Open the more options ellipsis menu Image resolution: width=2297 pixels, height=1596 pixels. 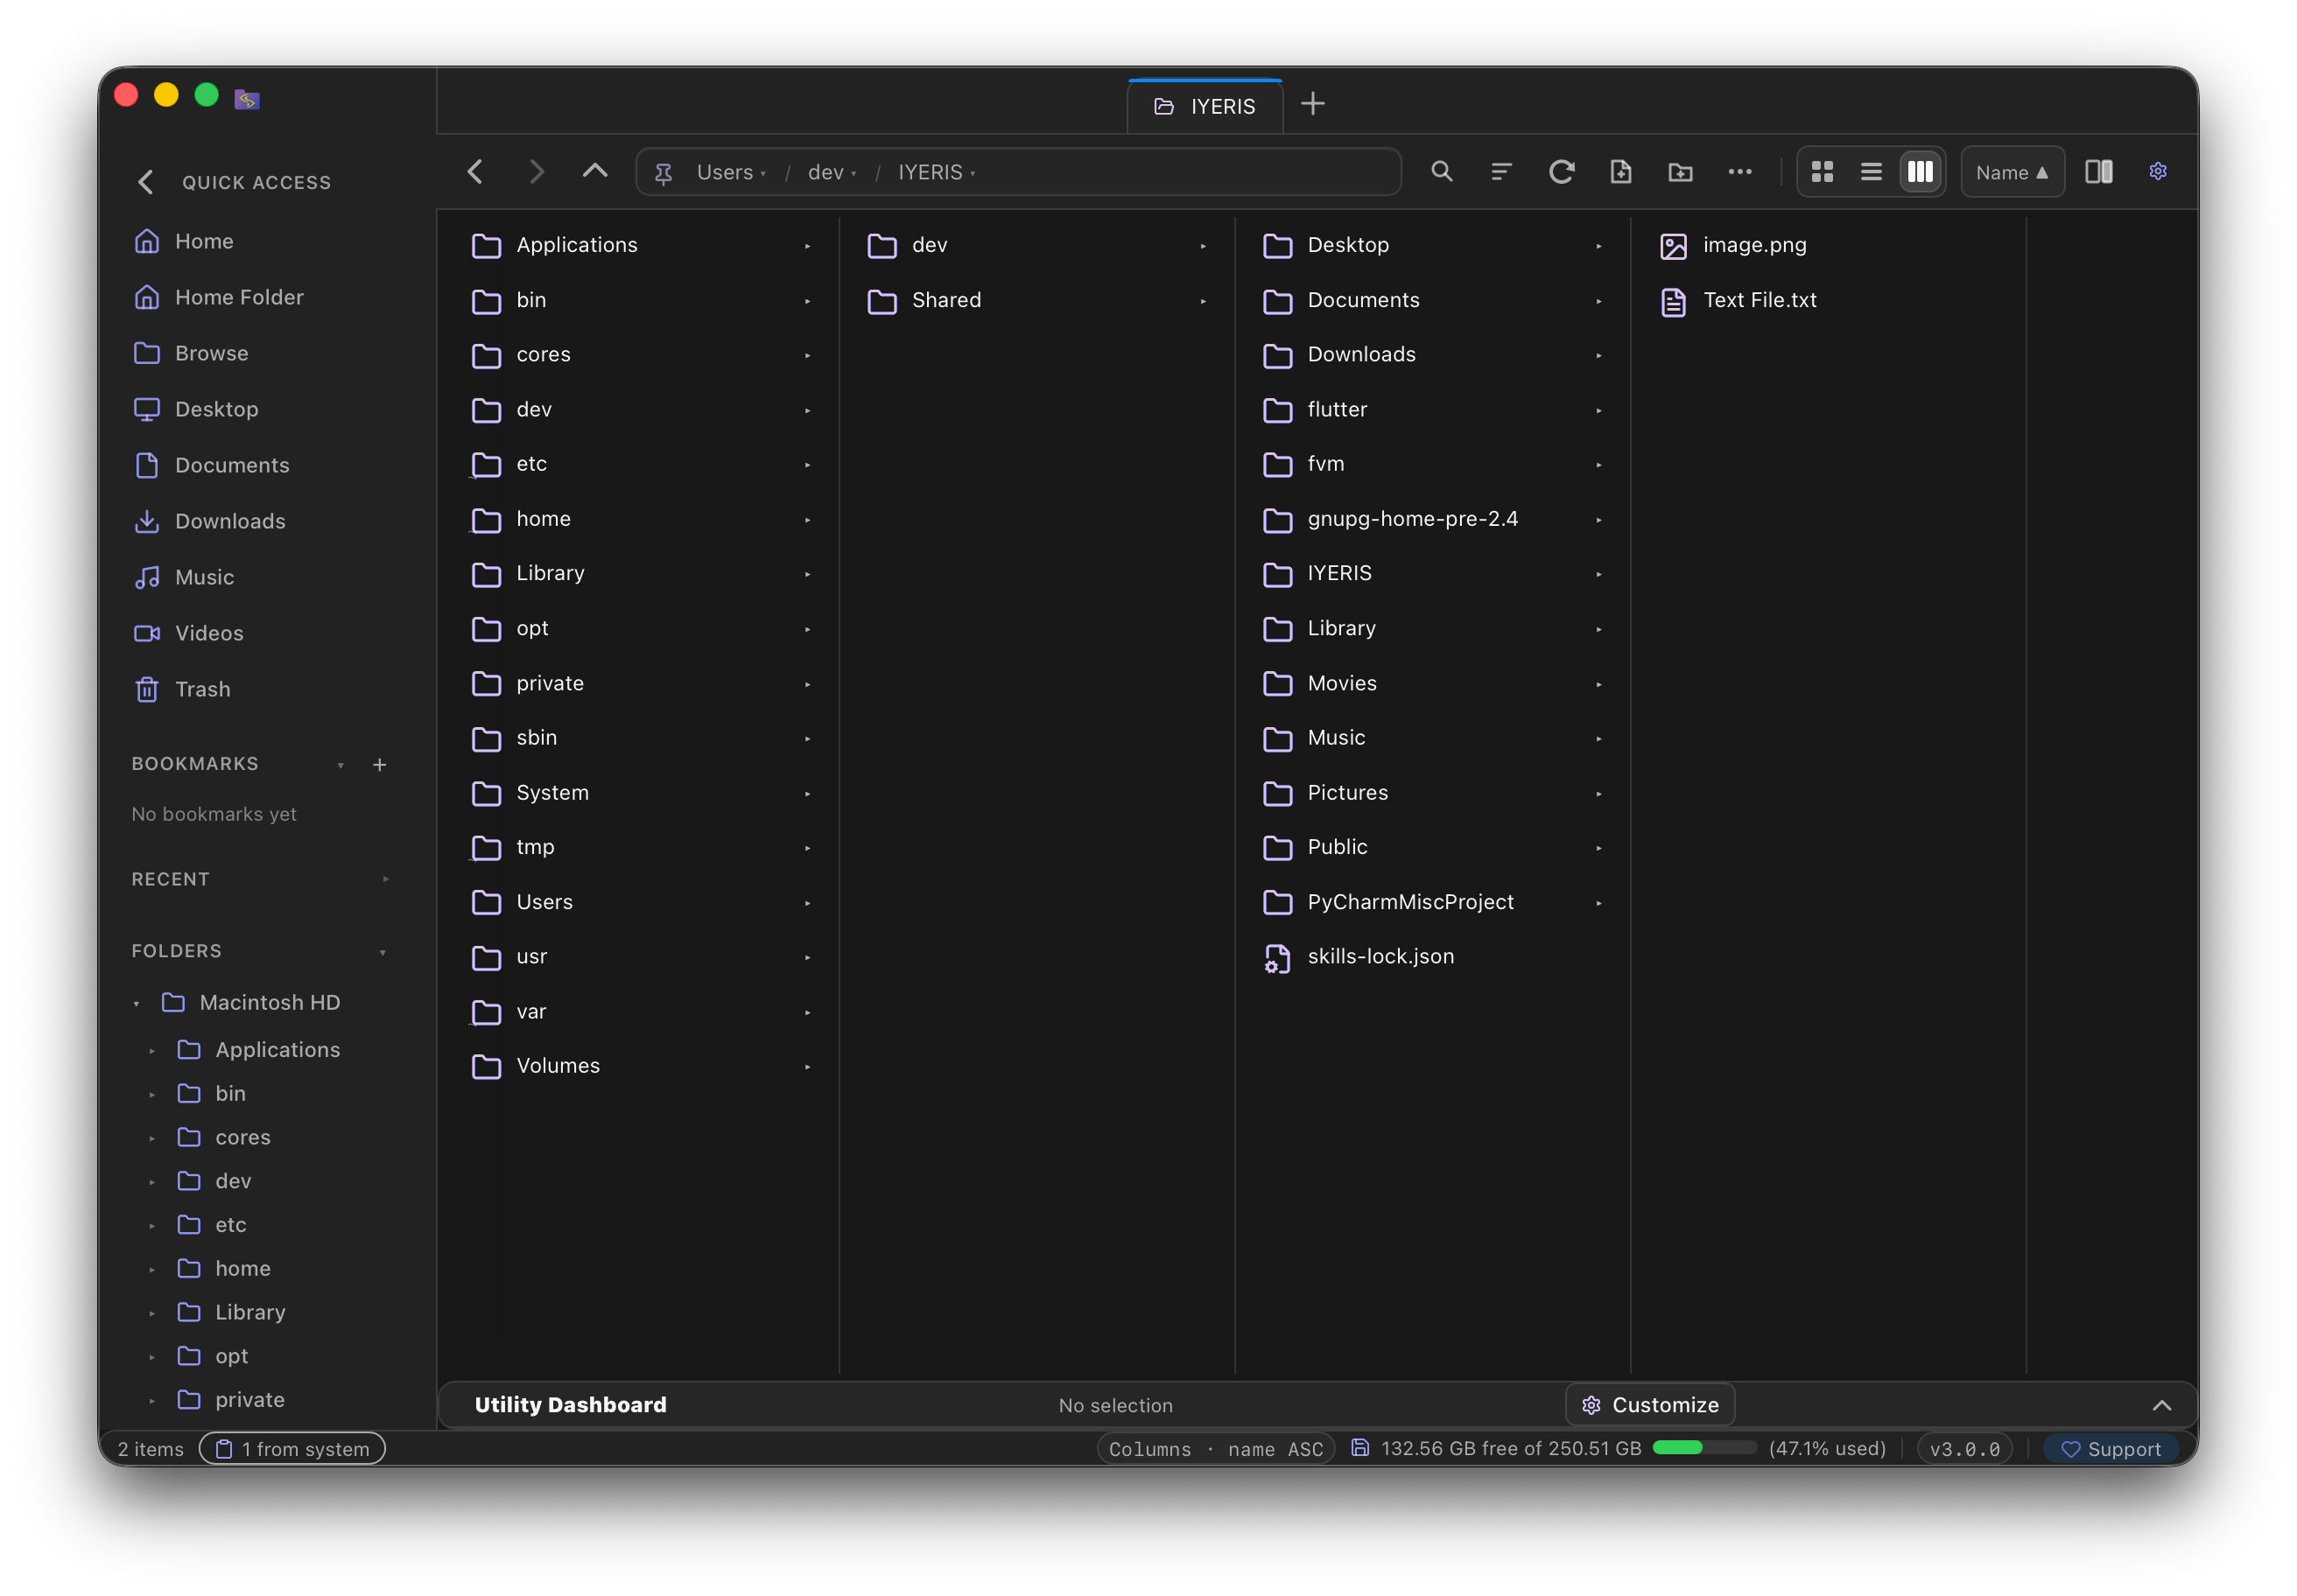[1739, 172]
